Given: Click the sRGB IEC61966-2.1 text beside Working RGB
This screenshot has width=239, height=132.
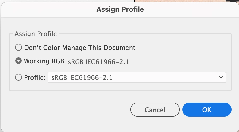Looking at the screenshot, I should point(99,62).
